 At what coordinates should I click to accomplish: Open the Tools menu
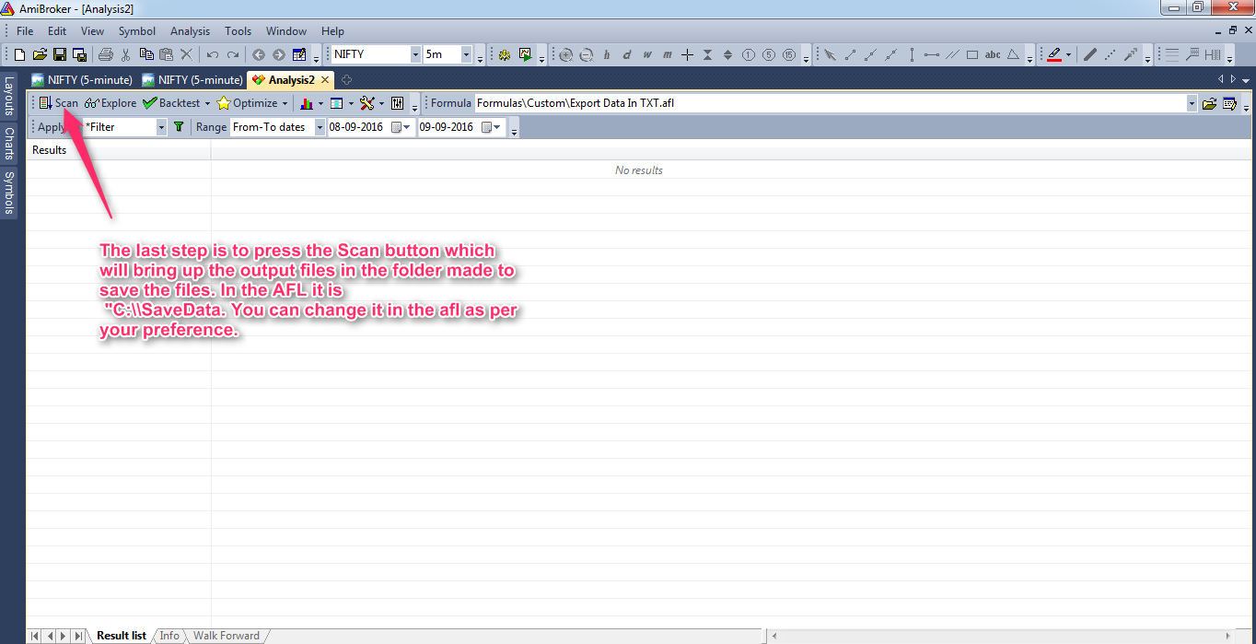click(x=238, y=31)
